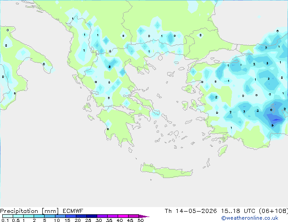This screenshot has height=222, width=288.
Task: Click the "15..18 UTC" time range text
Action: click(x=238, y=211)
